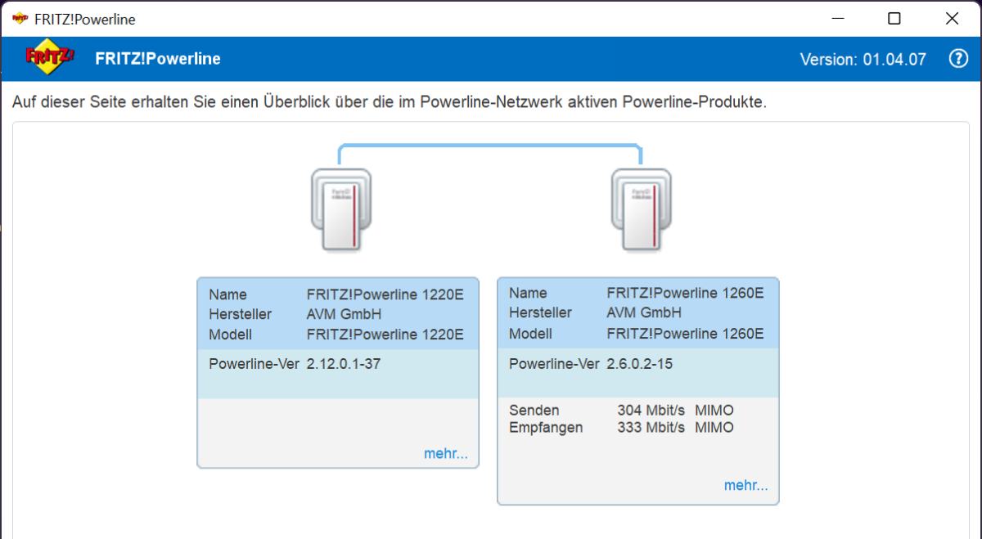The image size is (982, 539).
Task: Click the MIMO label next to Senden
Action: (714, 410)
